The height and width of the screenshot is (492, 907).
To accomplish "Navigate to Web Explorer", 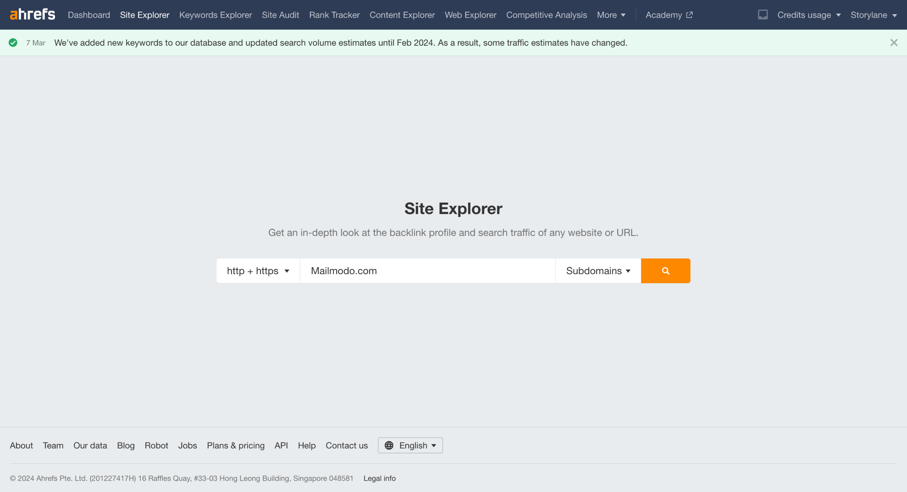I will click(471, 15).
